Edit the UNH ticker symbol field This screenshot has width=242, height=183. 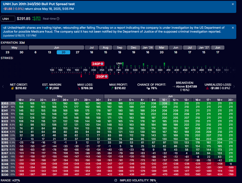tap(8, 19)
